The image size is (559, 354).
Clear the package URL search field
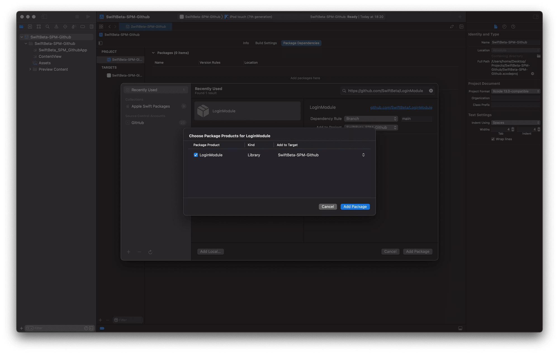431,91
